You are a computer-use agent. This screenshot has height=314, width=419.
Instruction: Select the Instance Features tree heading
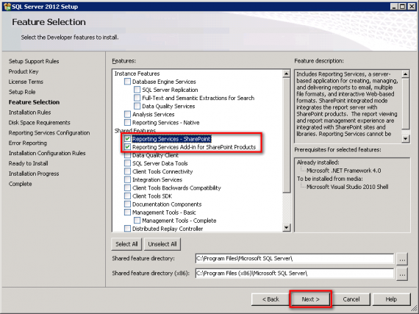click(137, 74)
